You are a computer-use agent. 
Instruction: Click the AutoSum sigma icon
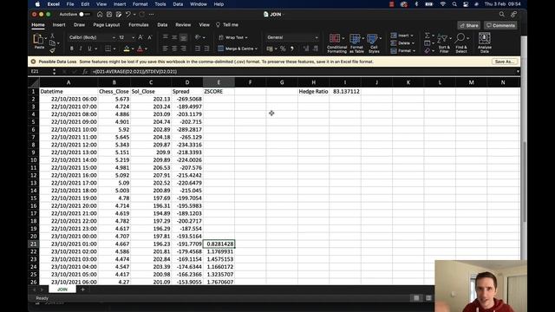(428, 36)
